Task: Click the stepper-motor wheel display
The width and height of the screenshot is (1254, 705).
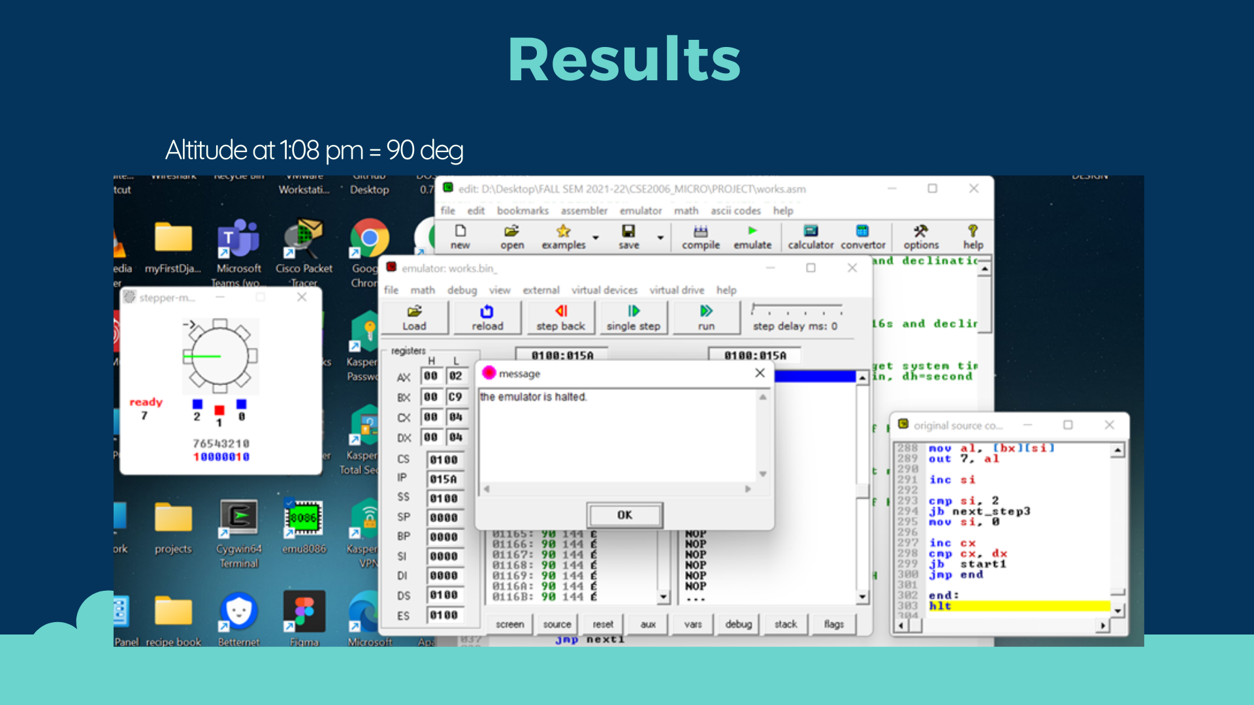Action: tap(220, 356)
